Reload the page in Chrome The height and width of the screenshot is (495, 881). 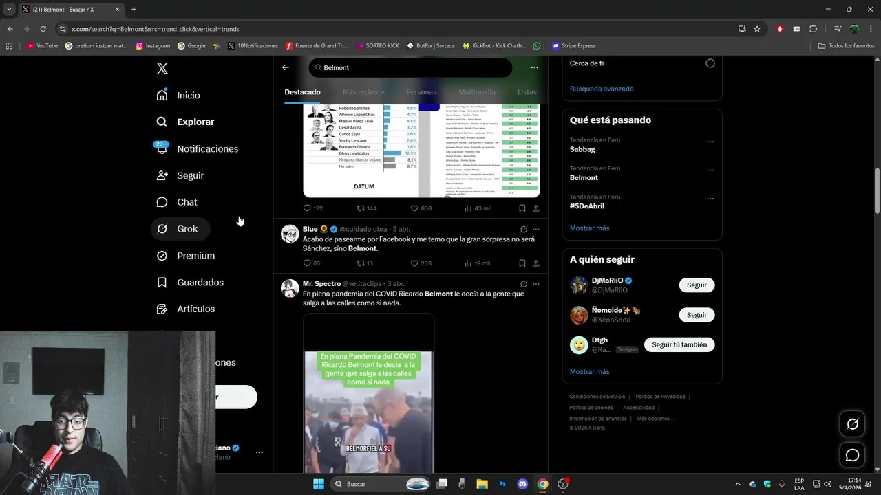point(43,29)
